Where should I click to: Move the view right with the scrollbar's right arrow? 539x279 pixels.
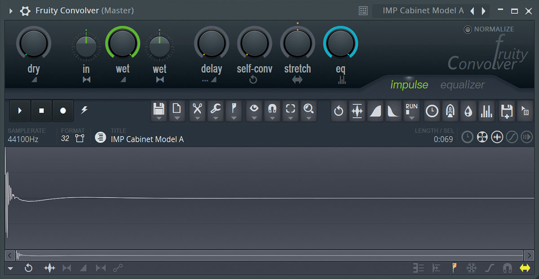tap(529, 255)
